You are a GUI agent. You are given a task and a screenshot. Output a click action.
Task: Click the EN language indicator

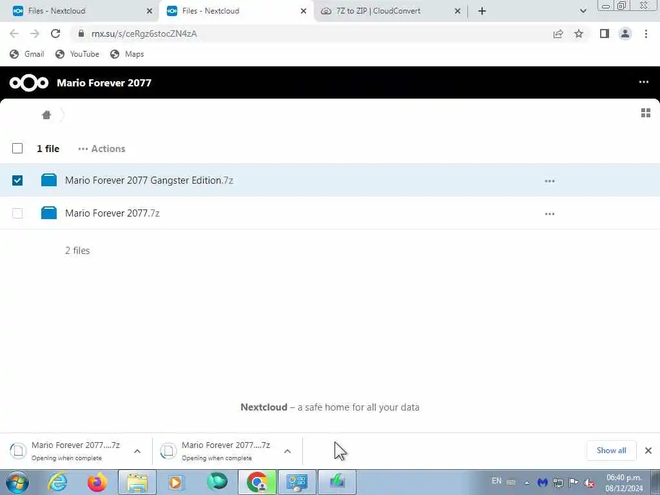pos(497,481)
